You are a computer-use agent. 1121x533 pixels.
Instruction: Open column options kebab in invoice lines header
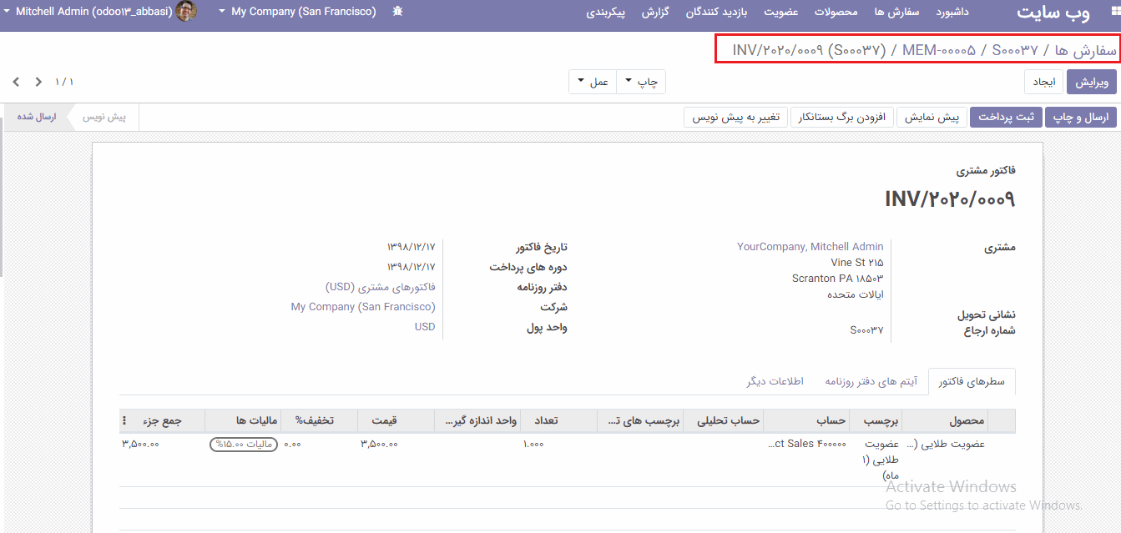tap(125, 420)
